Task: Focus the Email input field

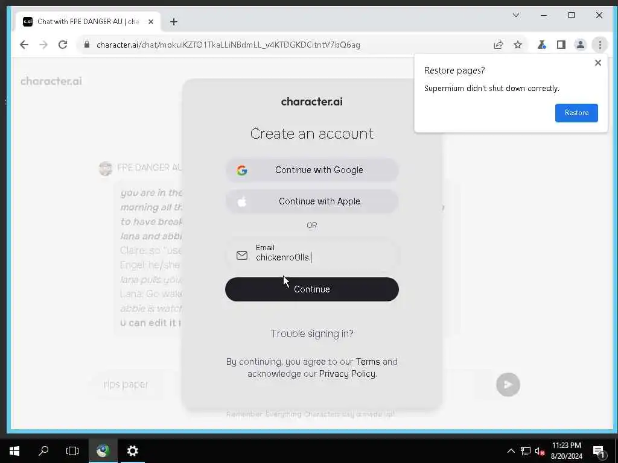Action: pos(312,254)
